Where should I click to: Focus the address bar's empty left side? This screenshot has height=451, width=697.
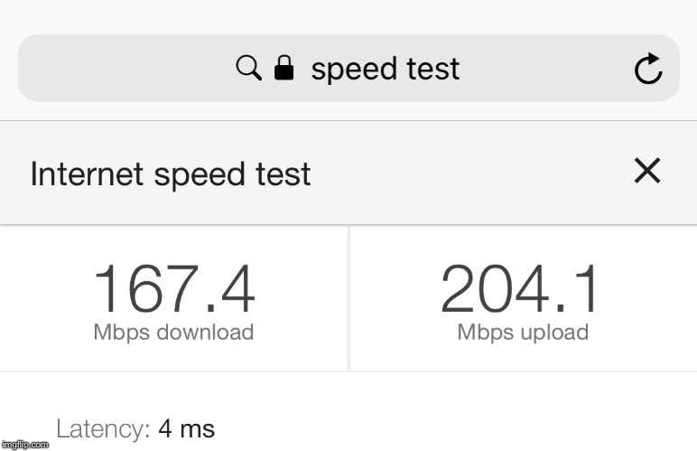[x=126, y=68]
